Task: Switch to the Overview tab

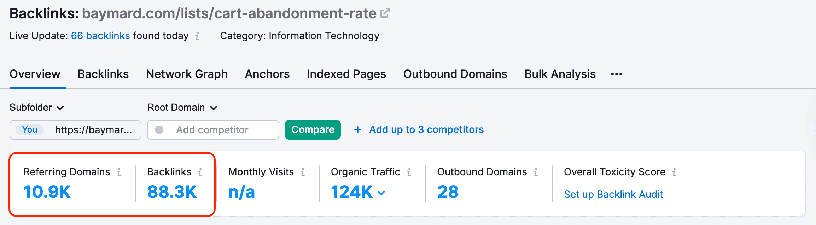Action: click(x=35, y=74)
